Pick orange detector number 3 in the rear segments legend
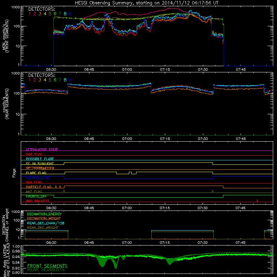This screenshot has width=277, height=277. point(40,80)
